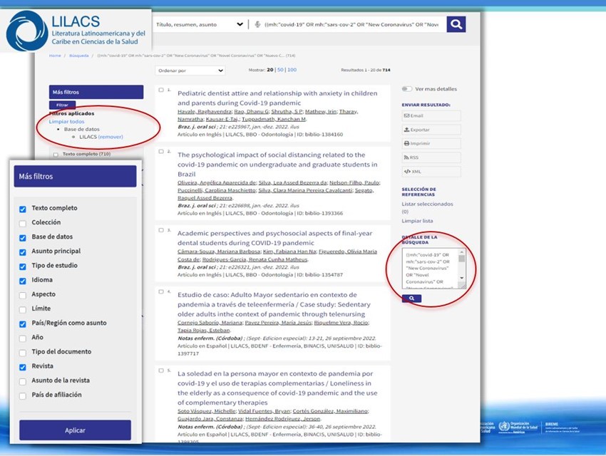Screen dimensions: 606x456
Task: Check the Colección filter box
Action: 23,223
